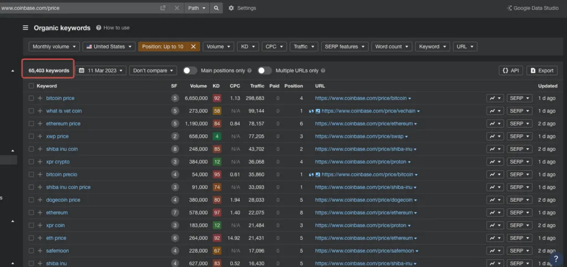Click featured snippet quote icon for vechain URL
This screenshot has height=267, width=567.
(311, 111)
